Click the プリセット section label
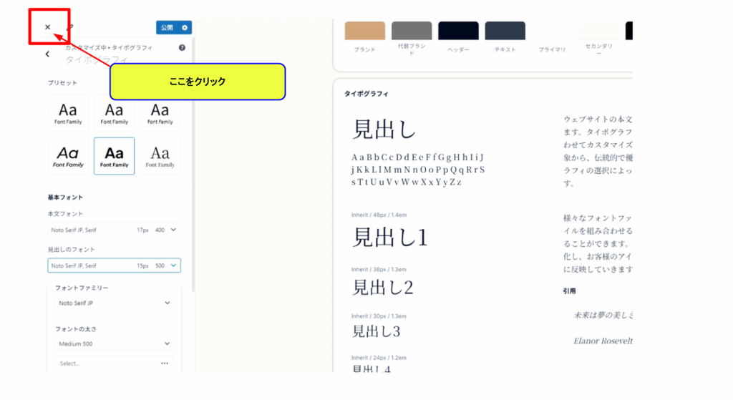Screen dimensions: 733x400 (x=62, y=83)
